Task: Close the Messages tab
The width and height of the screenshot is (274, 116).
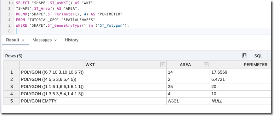Action: click(x=55, y=40)
